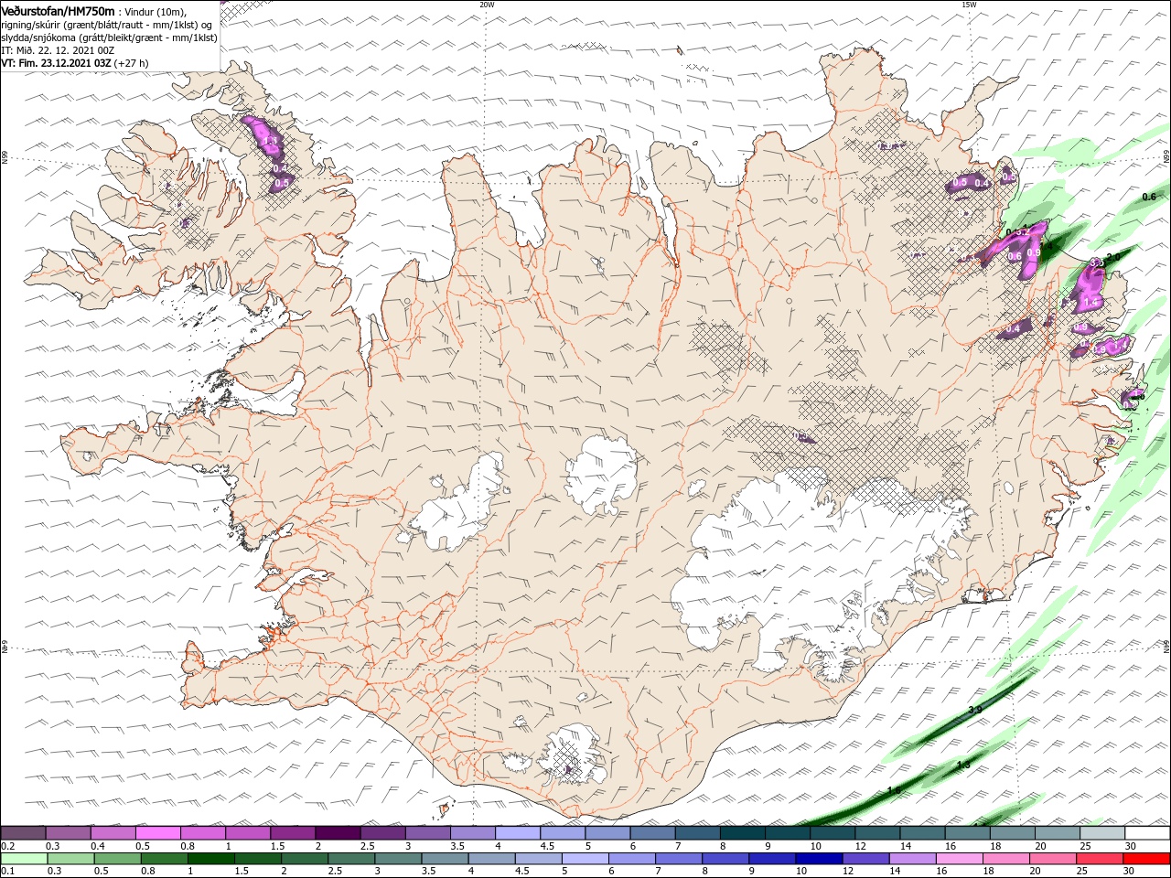
Task: Select the dark teal 9 swatch in upper legend
Action: [789, 833]
